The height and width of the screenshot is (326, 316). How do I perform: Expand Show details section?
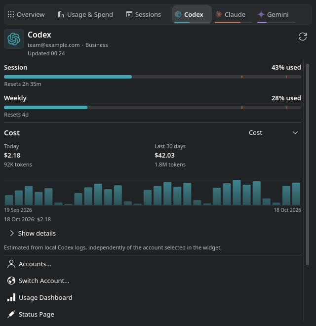coord(33,233)
